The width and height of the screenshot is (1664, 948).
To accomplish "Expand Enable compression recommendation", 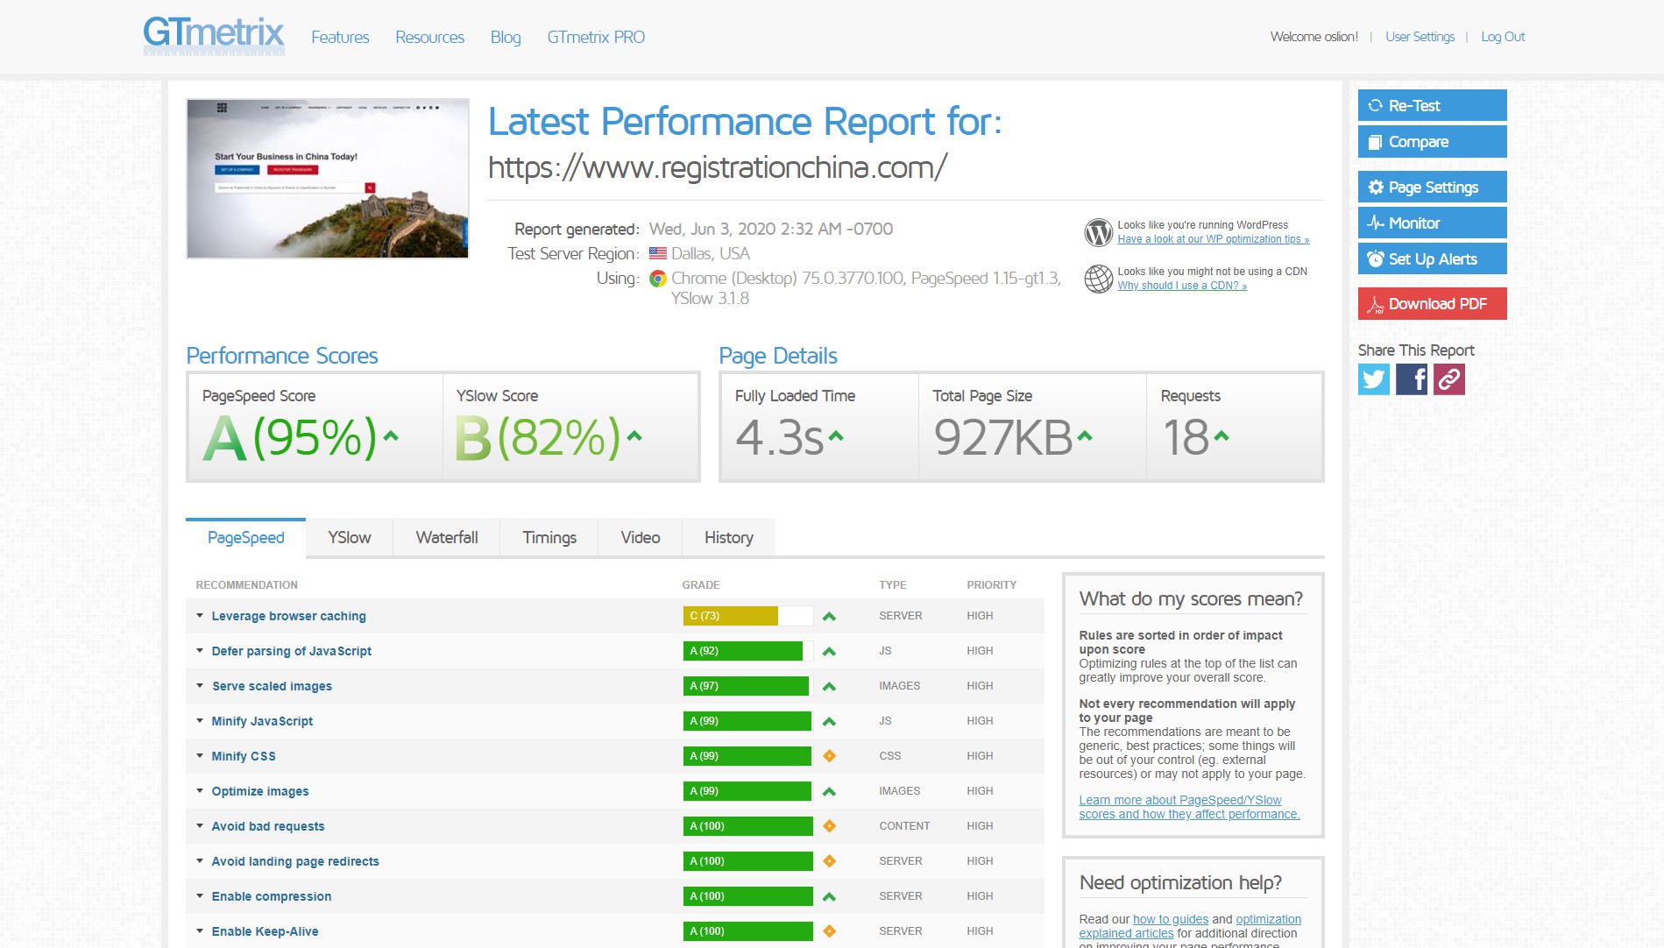I will coord(271,896).
